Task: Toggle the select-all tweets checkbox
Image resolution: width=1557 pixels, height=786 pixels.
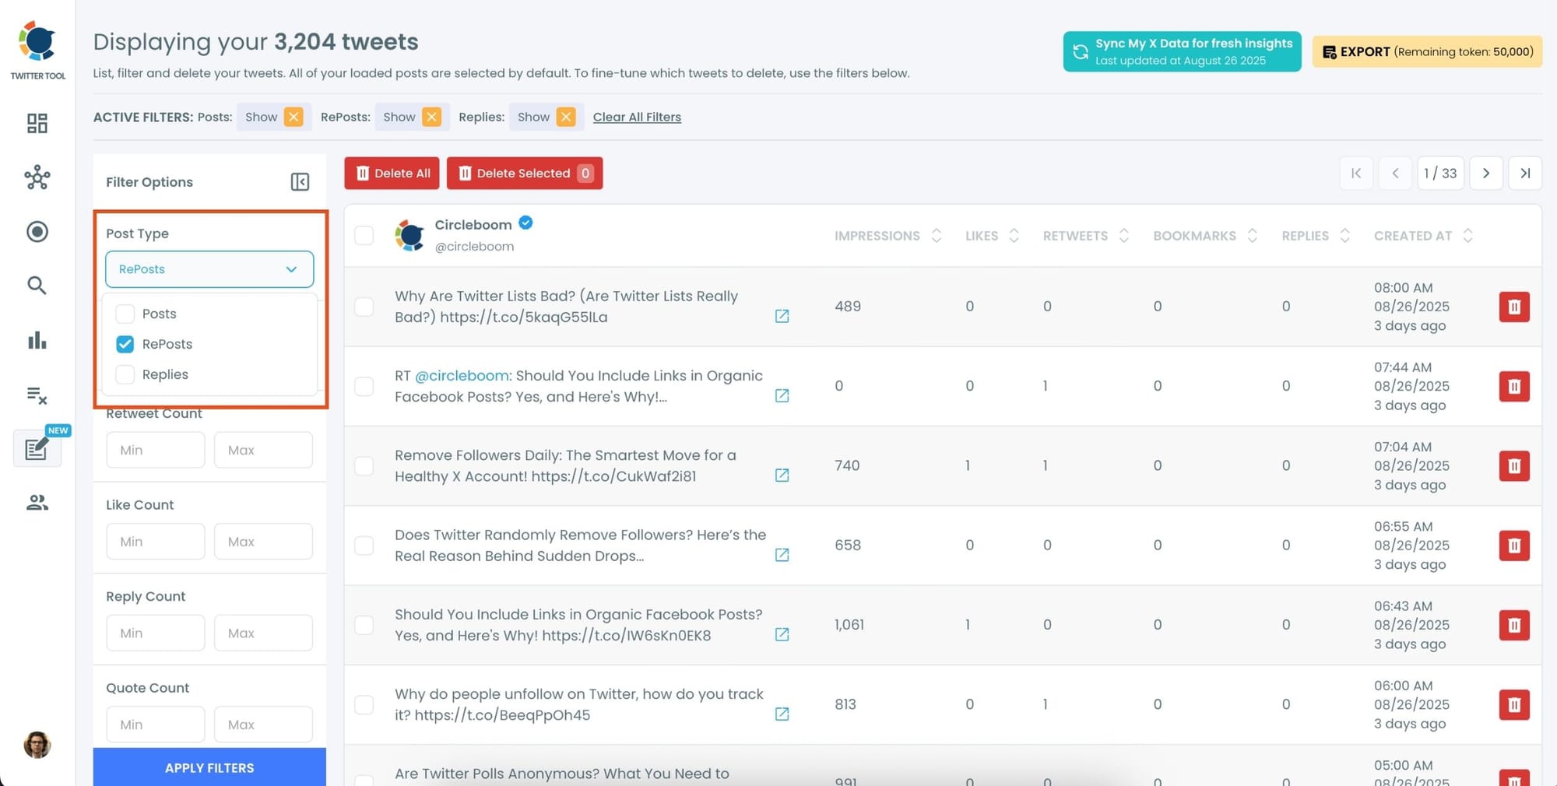Action: (364, 235)
